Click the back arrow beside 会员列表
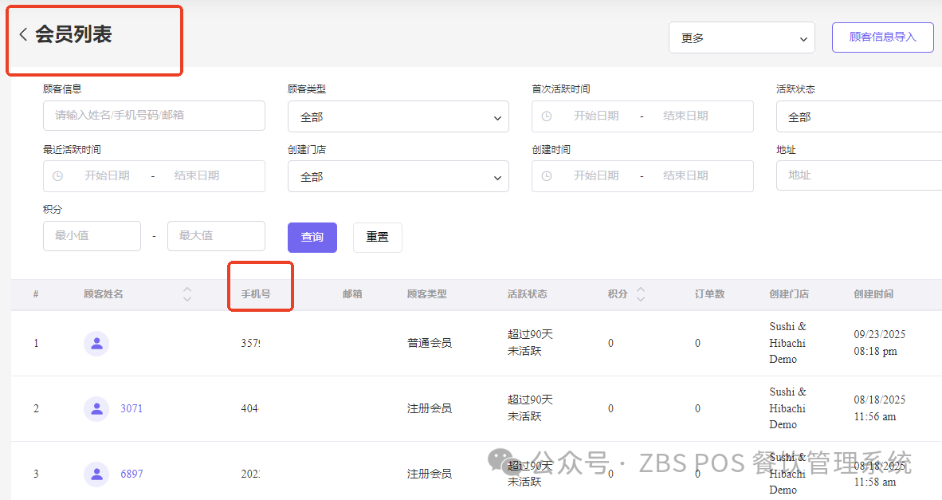Image resolution: width=942 pixels, height=500 pixels. click(23, 34)
